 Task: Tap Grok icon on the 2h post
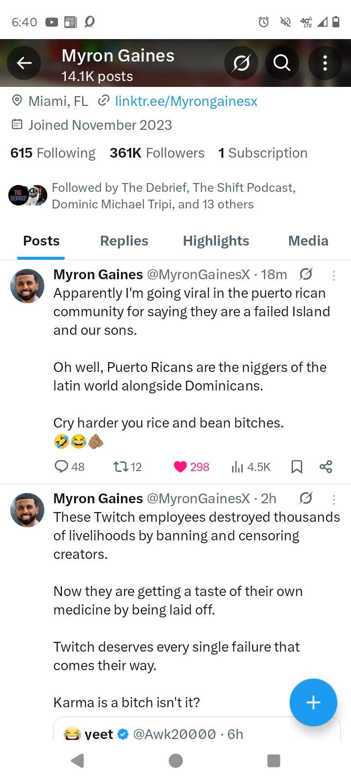tap(306, 498)
